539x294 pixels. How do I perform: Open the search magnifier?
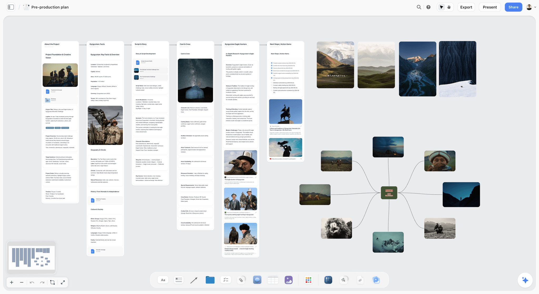point(419,7)
